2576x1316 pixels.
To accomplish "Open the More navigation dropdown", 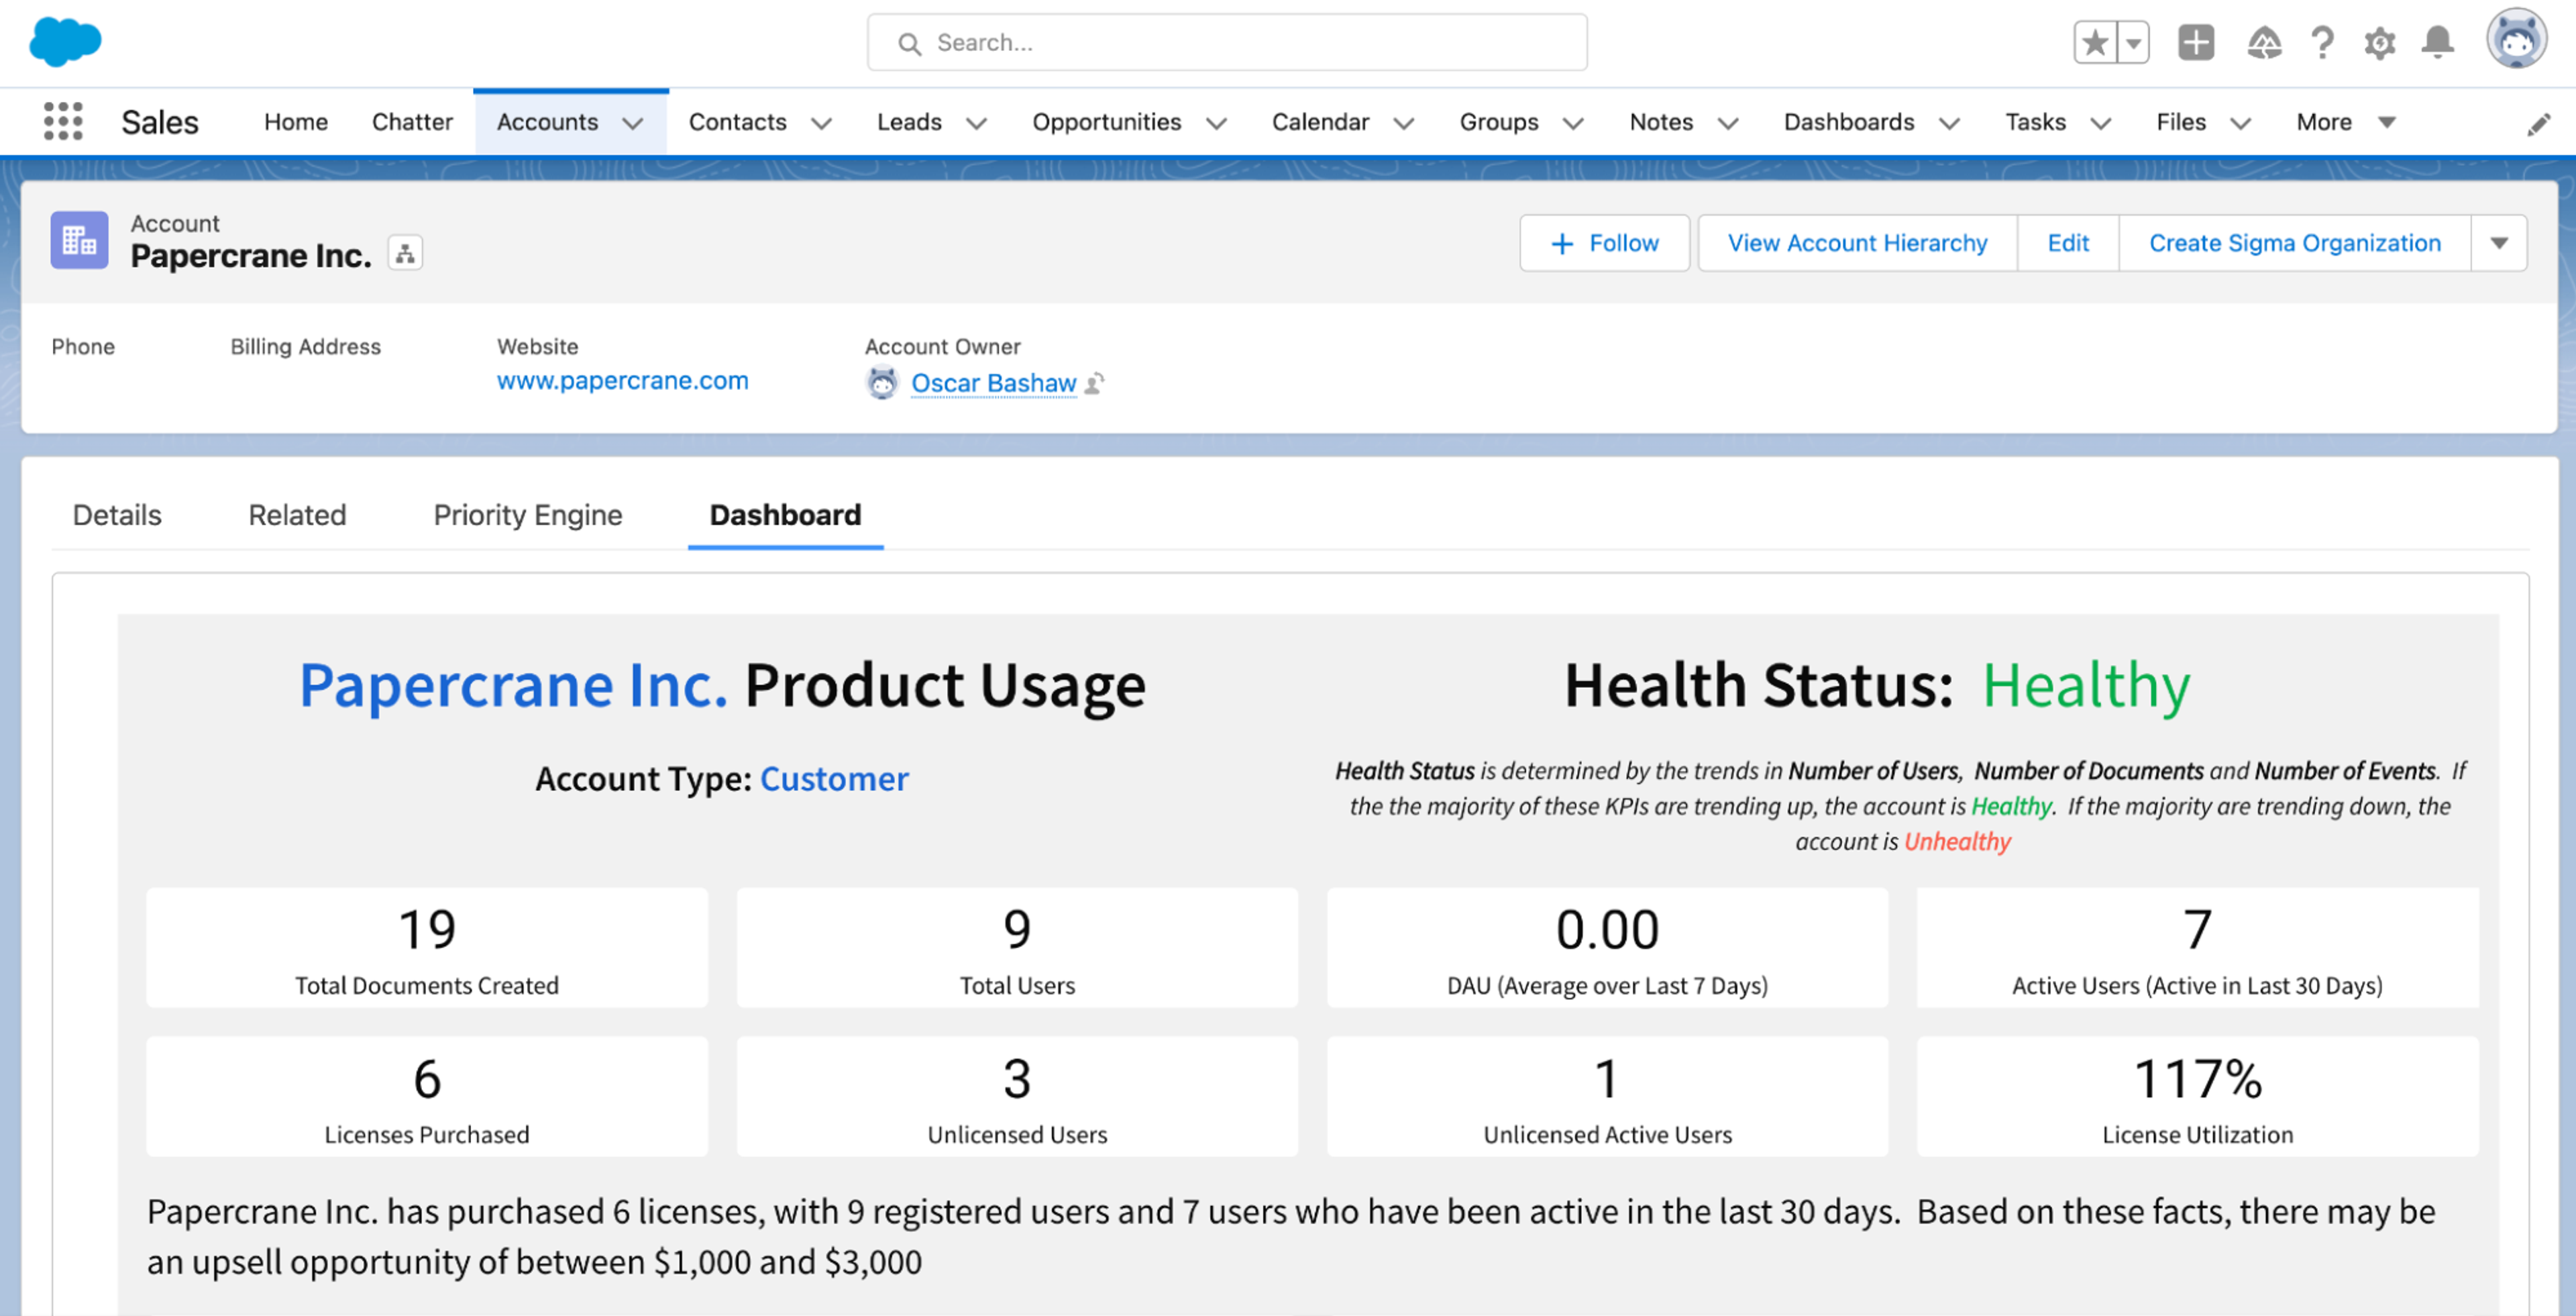I will [x=2346, y=122].
